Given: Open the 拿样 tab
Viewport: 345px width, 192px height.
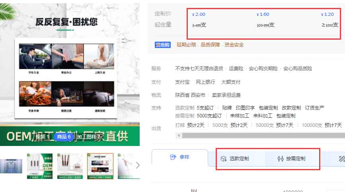Looking at the screenshot, I should pyautogui.click(x=180, y=157).
